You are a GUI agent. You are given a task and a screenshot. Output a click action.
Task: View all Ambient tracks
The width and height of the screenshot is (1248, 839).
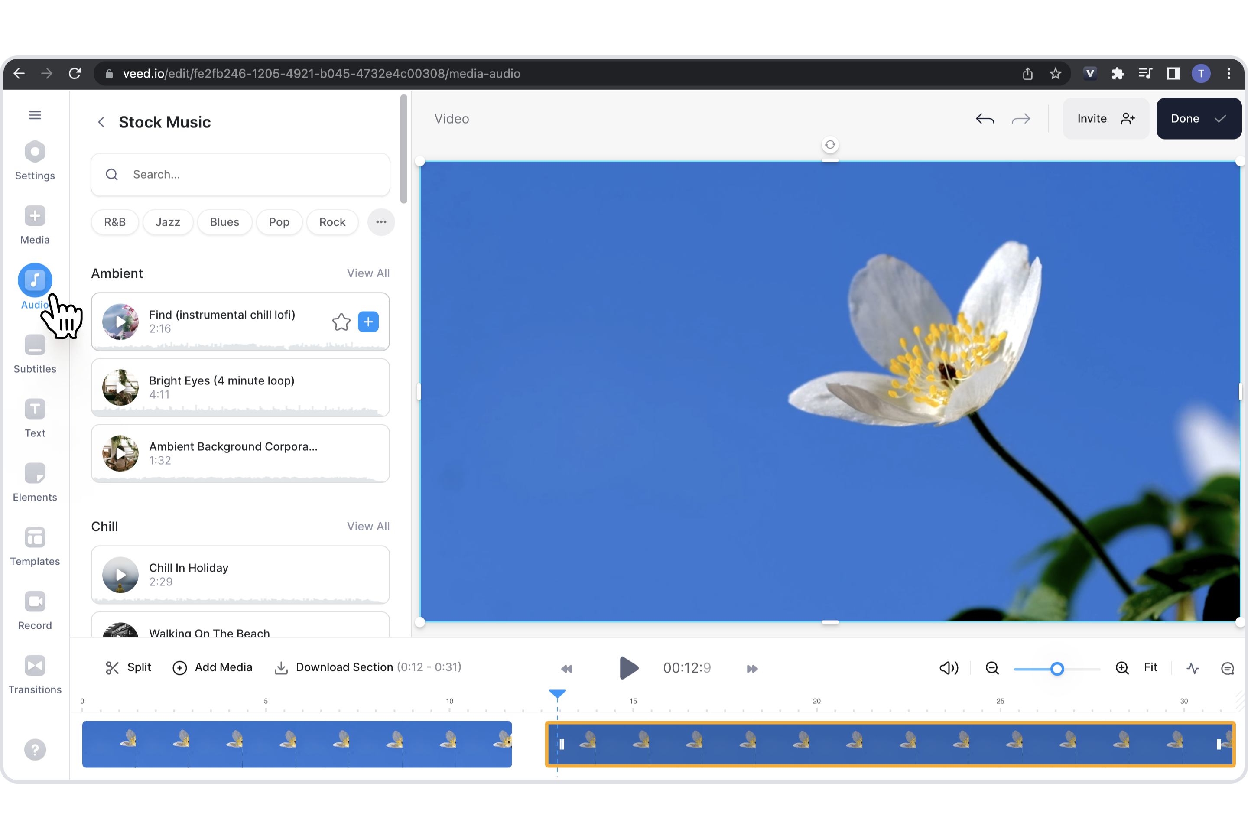click(368, 273)
